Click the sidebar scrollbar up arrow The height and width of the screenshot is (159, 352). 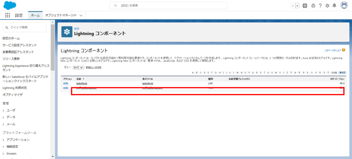(x=53, y=22)
